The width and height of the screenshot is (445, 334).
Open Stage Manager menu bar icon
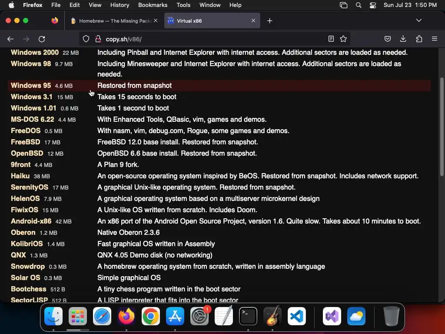click(343, 5)
